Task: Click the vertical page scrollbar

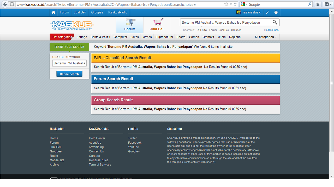Action: (332, 83)
